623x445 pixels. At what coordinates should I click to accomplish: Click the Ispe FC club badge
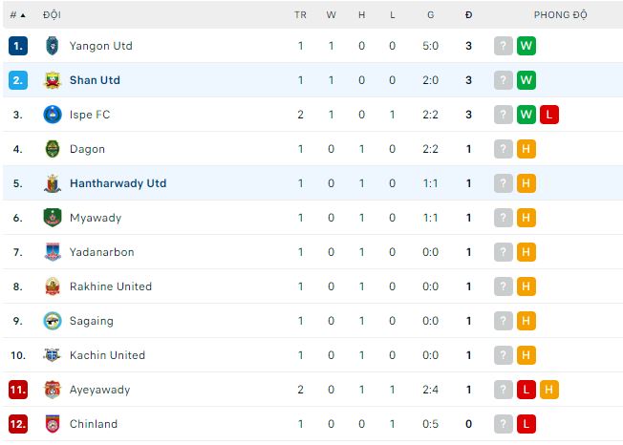point(52,115)
